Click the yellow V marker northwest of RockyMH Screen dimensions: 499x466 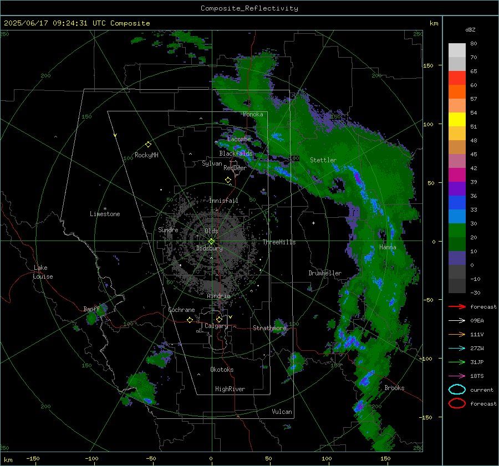point(115,135)
